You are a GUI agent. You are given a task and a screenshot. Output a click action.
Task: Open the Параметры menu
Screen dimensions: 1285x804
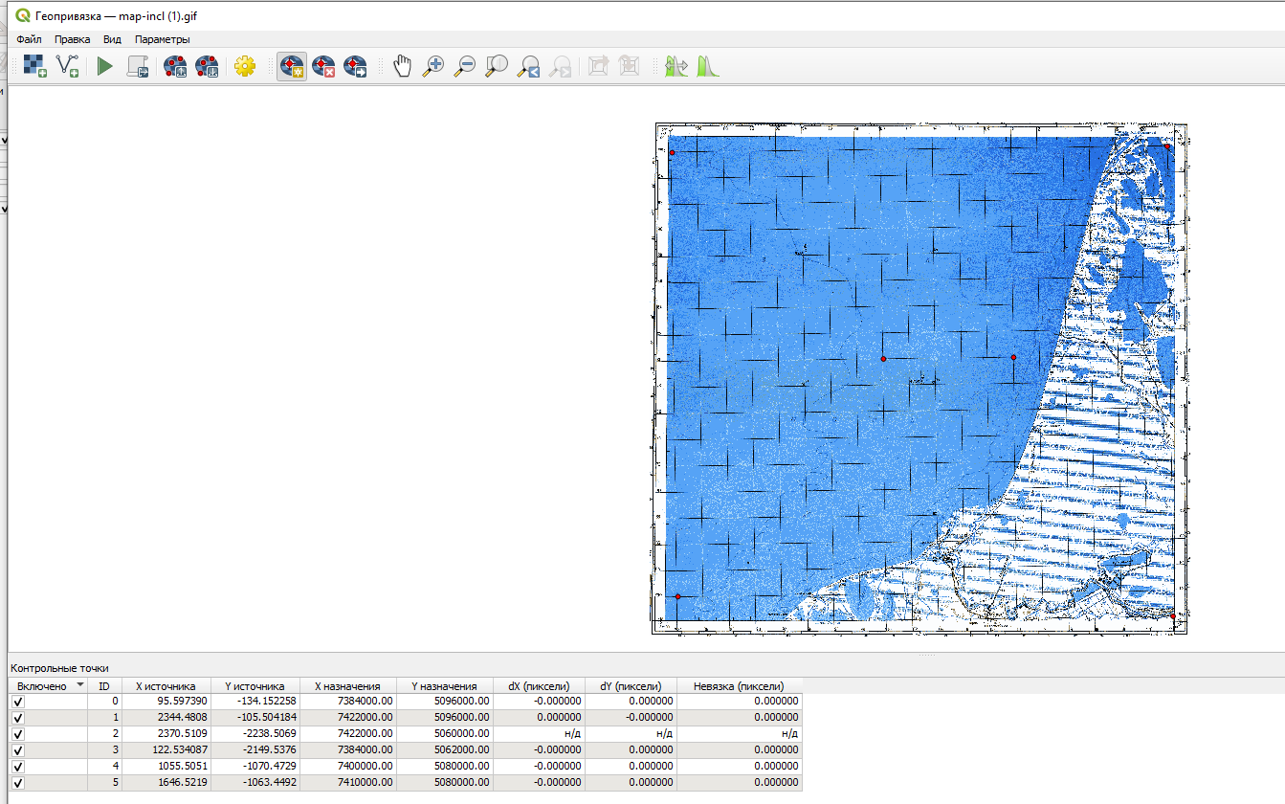(163, 39)
